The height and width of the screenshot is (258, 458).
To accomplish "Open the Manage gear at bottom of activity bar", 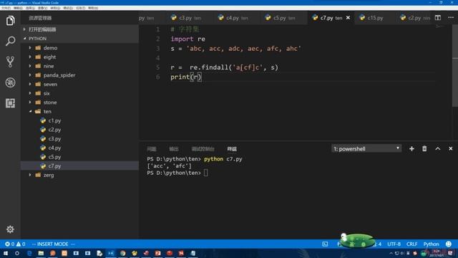I will (x=10, y=229).
